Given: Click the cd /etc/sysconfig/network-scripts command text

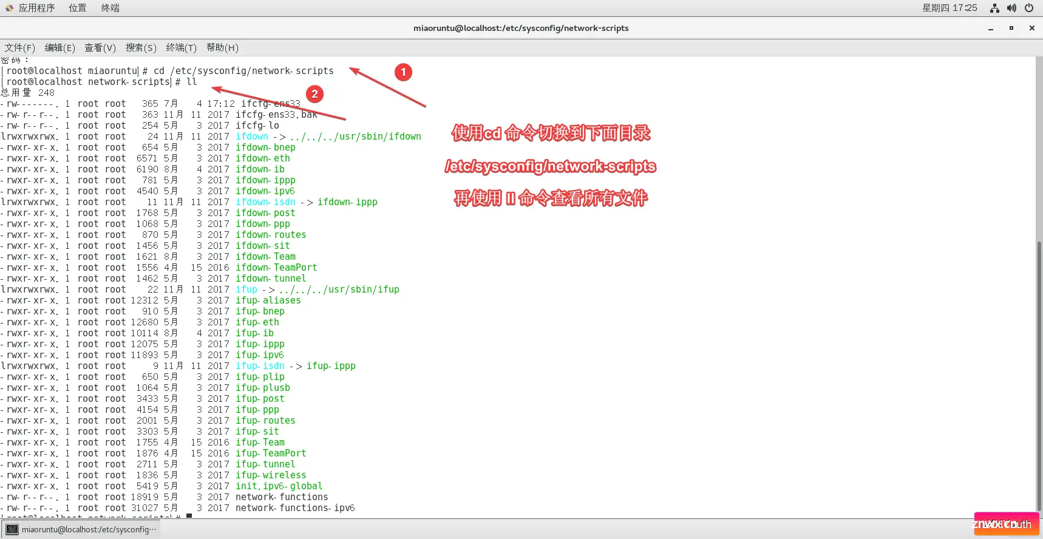Looking at the screenshot, I should (243, 71).
